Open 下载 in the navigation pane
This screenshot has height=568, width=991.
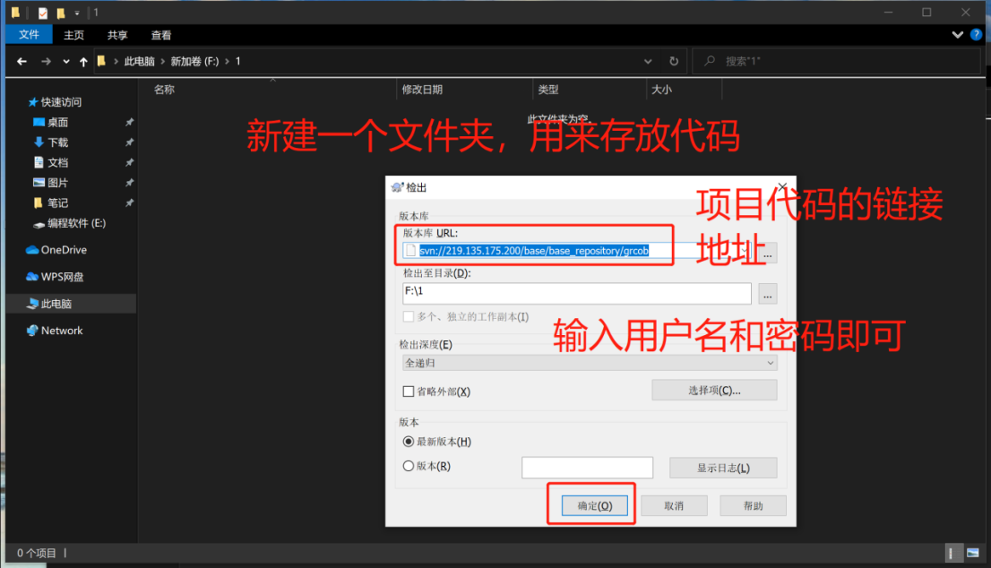click(57, 142)
